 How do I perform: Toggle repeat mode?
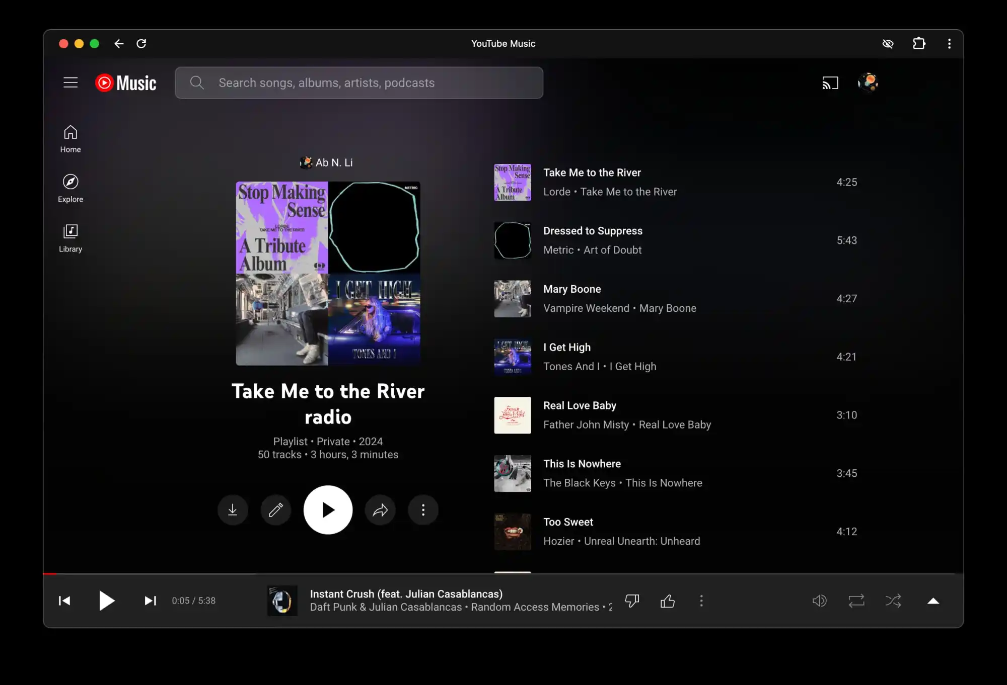(x=856, y=601)
